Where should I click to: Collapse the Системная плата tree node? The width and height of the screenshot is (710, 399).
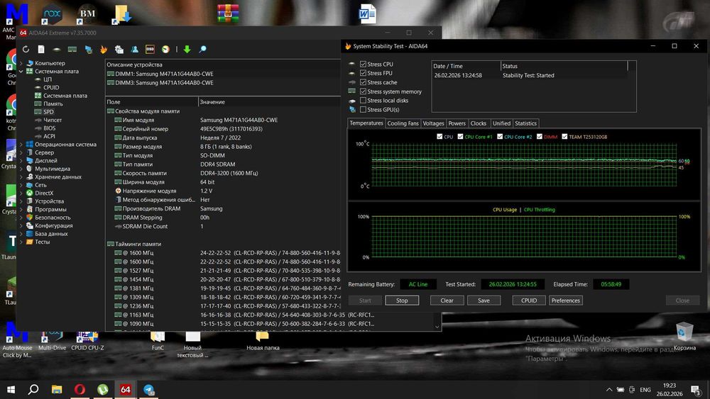pyautogui.click(x=21, y=72)
